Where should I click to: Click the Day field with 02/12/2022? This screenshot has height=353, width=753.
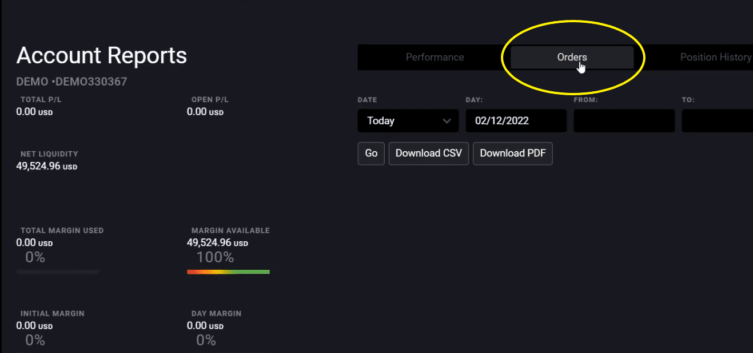pos(516,121)
